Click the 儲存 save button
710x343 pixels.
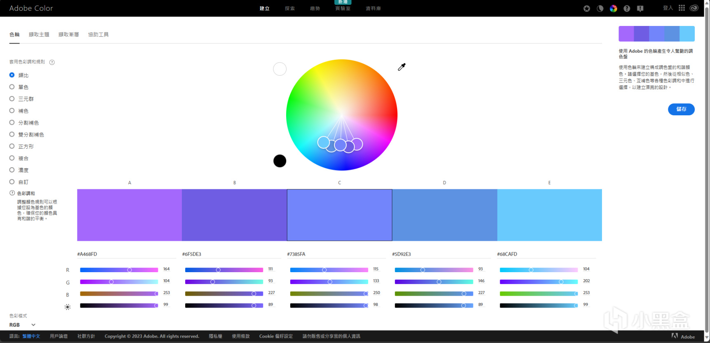coord(681,109)
